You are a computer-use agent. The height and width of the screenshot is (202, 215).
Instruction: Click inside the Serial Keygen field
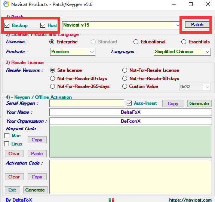tap(87, 103)
